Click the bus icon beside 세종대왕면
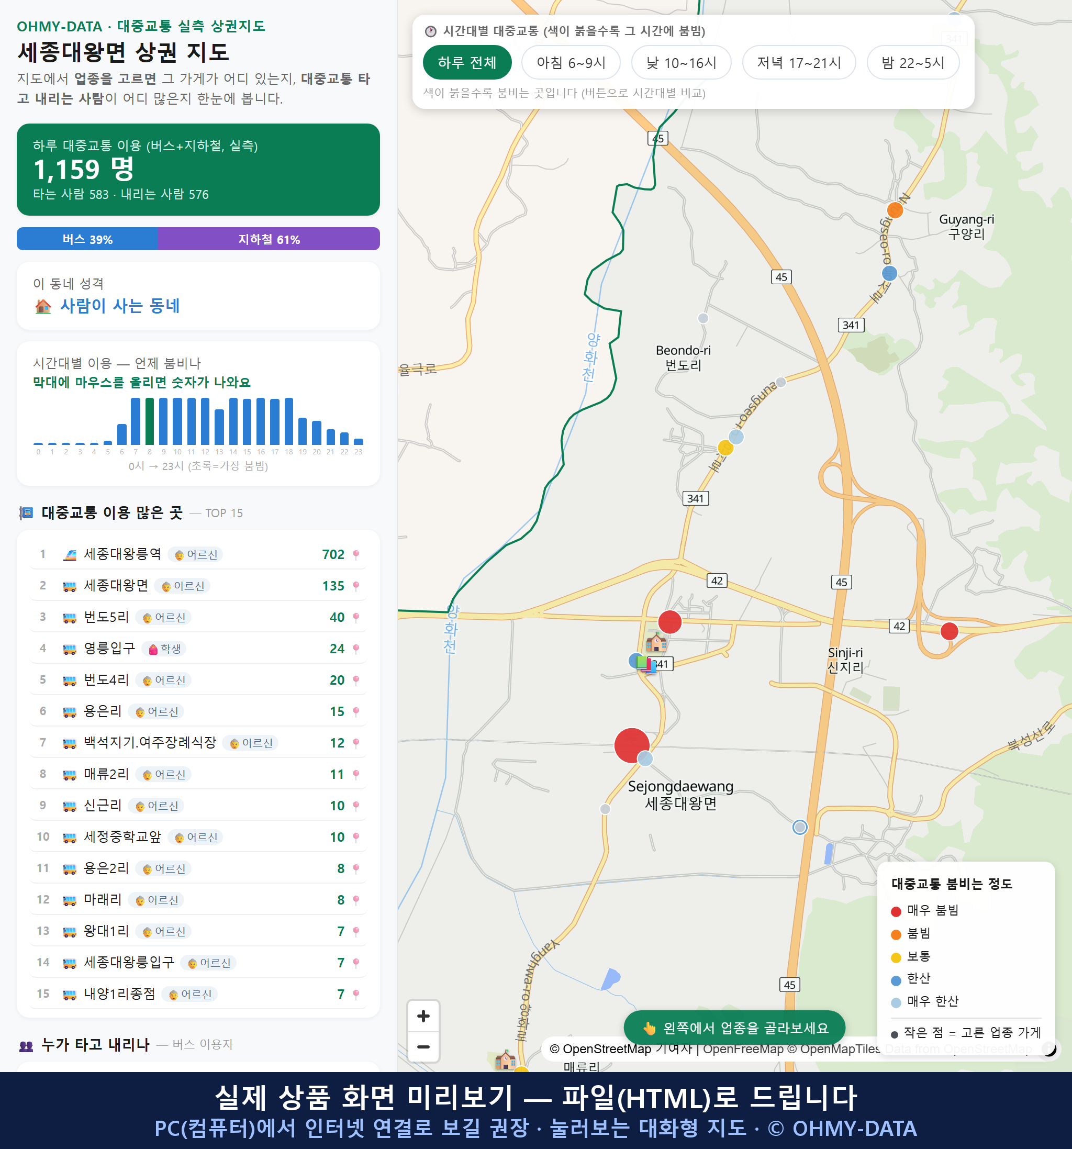 69,586
